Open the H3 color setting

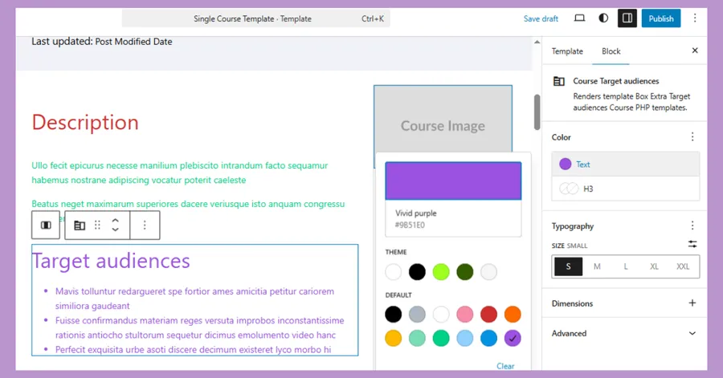tap(625, 189)
